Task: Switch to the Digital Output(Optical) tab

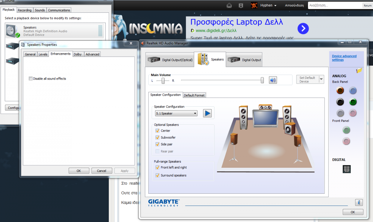Action: pyautogui.click(x=170, y=60)
